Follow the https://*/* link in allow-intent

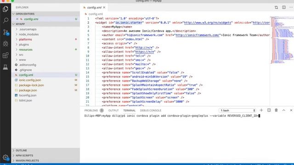coord(145,52)
